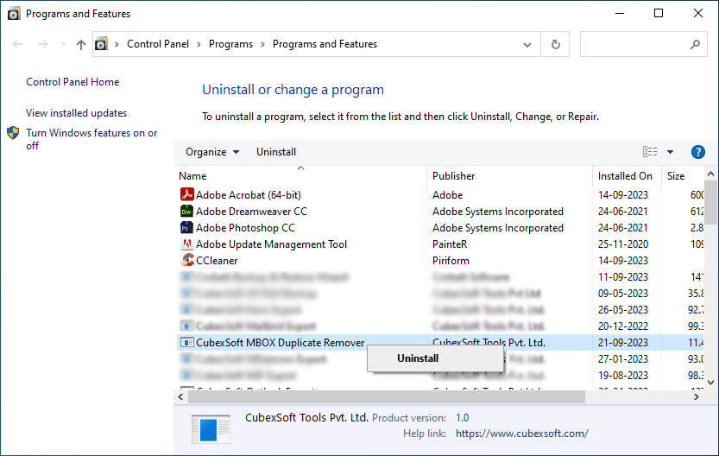
Task: Go up one folder level
Action: 81,44
